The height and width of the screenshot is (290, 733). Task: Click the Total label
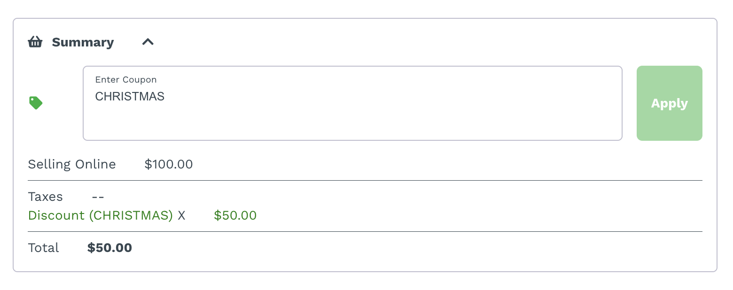coord(44,248)
